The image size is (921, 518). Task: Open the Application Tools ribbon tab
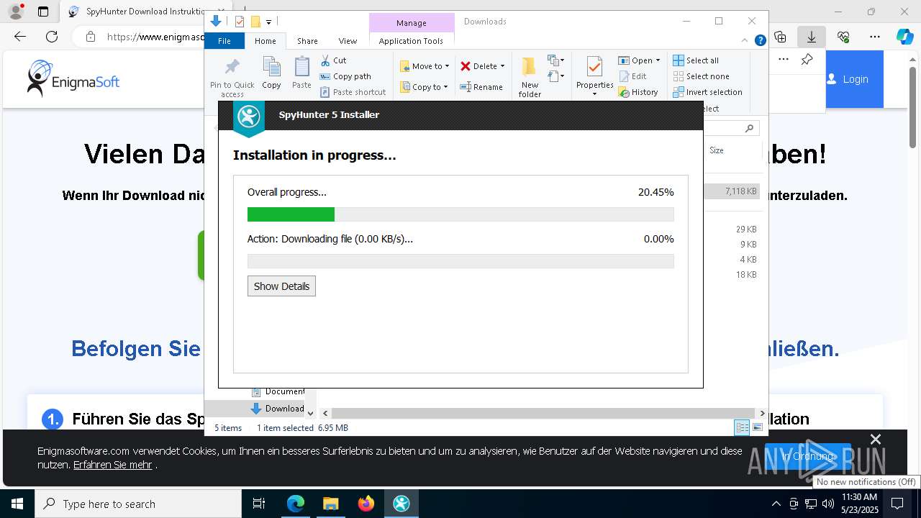point(411,41)
